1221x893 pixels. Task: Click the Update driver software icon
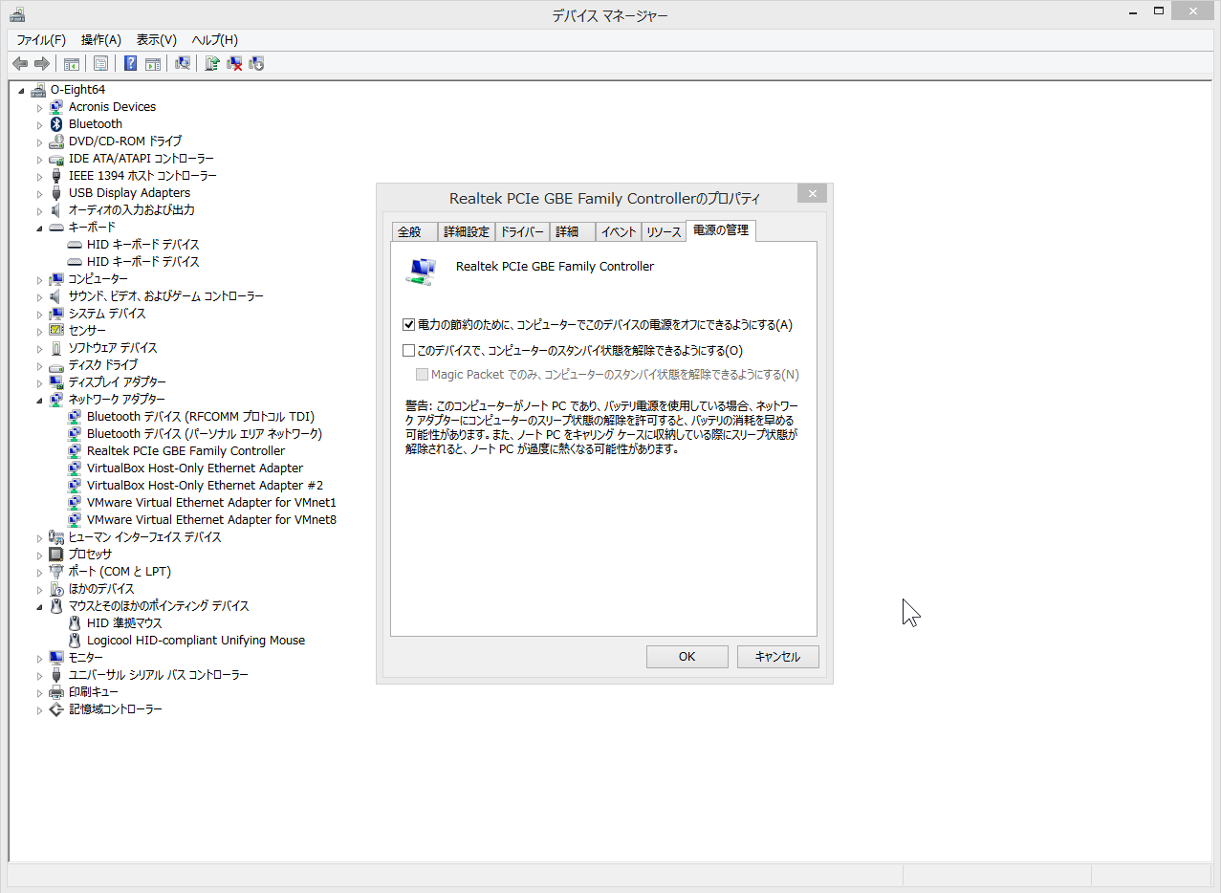pyautogui.click(x=212, y=64)
